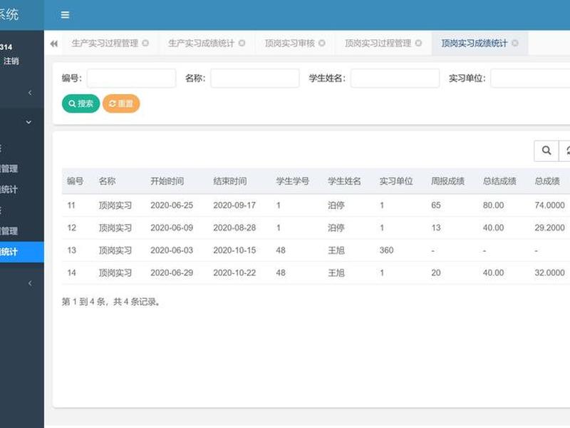Click the record count text 第 1 到 4 条
The width and height of the screenshot is (570, 428).
(x=83, y=302)
